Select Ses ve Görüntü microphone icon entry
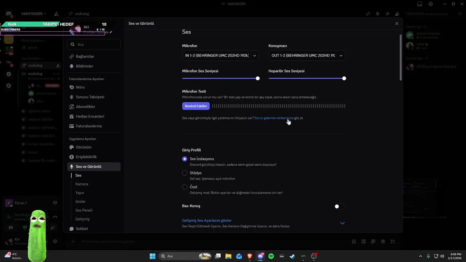 click(72, 167)
